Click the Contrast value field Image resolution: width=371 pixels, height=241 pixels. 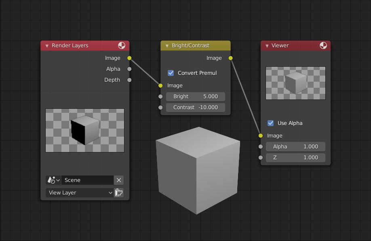pyautogui.click(x=195, y=107)
